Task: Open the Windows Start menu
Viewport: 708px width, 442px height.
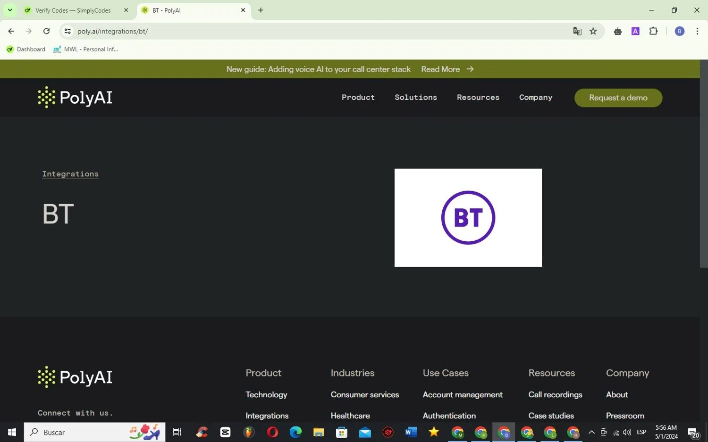Action: click(x=12, y=432)
